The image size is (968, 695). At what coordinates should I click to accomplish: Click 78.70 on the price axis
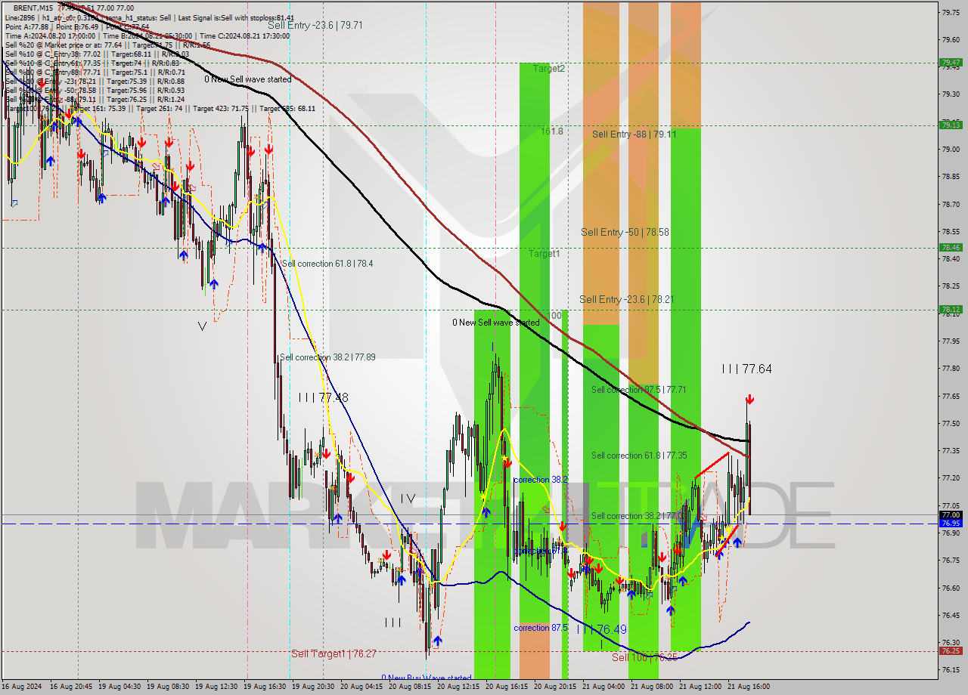pyautogui.click(x=951, y=204)
